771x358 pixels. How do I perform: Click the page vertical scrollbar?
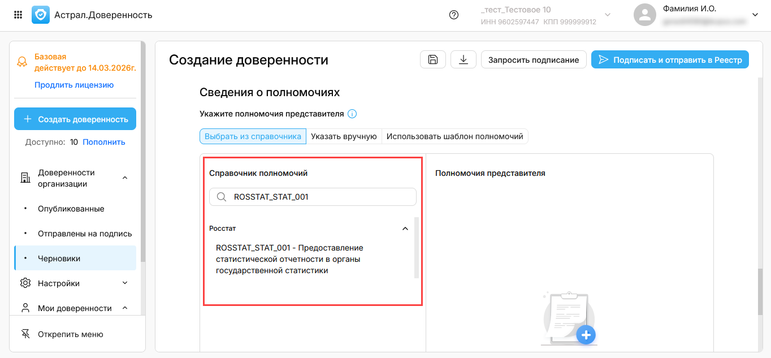point(760,291)
